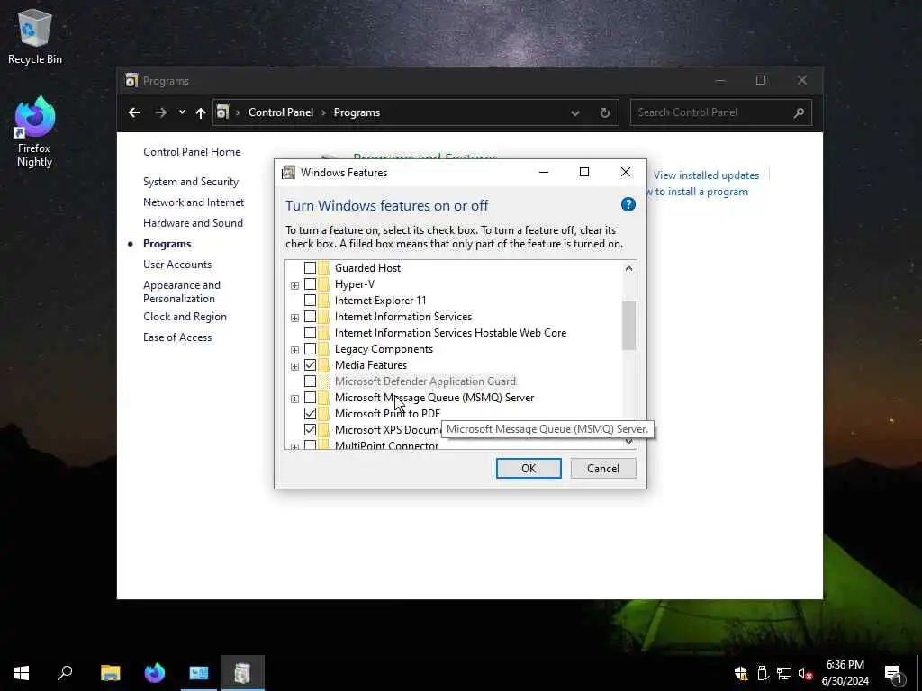
Task: Click Cancel in Windows Features dialog
Action: [x=603, y=468]
